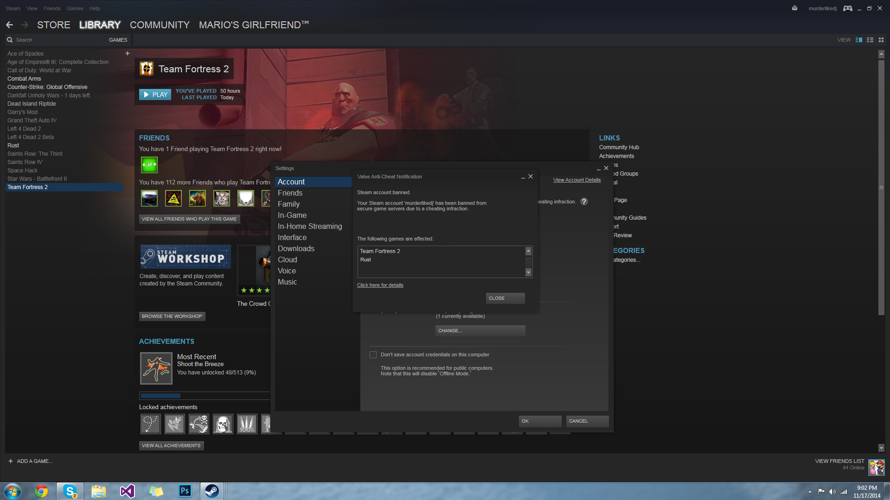
Task: Go to the STORE tab
Action: pyautogui.click(x=54, y=25)
